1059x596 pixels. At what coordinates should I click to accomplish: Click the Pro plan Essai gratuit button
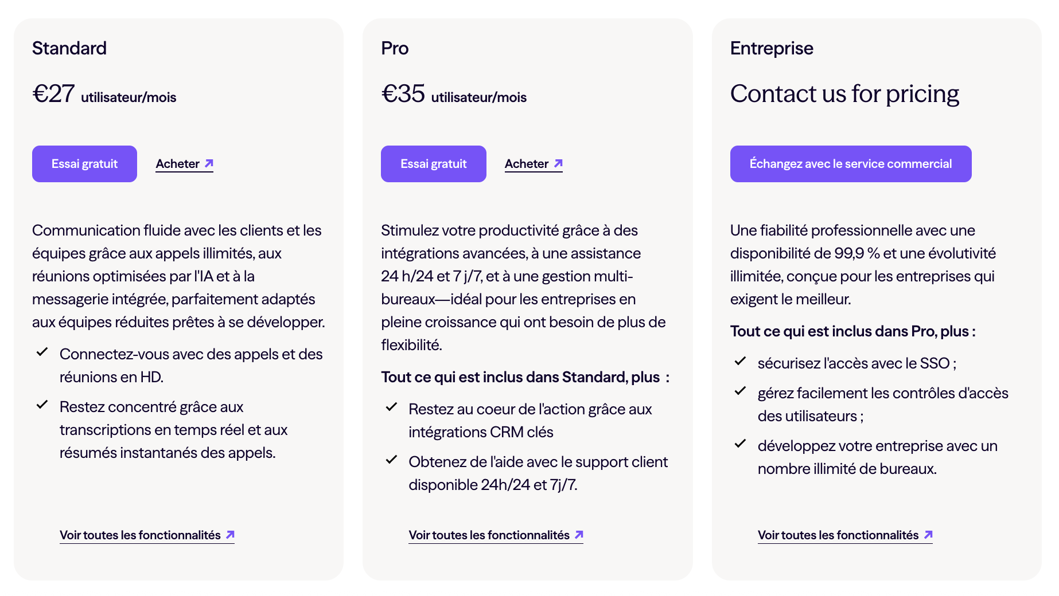coord(433,164)
